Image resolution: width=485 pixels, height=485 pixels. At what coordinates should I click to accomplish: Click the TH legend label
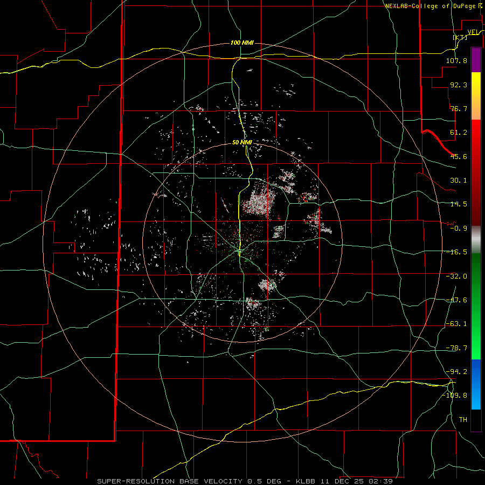pos(463,419)
